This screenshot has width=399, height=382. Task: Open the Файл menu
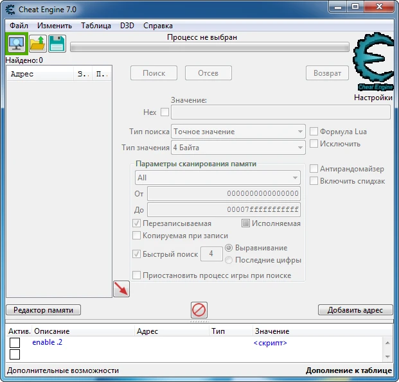point(19,26)
